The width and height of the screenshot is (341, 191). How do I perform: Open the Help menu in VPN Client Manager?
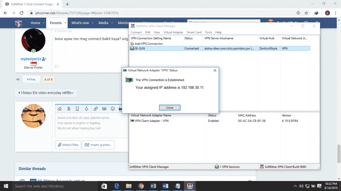click(219, 32)
